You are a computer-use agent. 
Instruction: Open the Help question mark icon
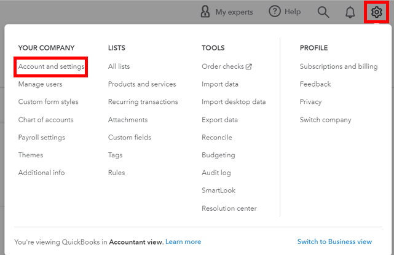pos(275,12)
